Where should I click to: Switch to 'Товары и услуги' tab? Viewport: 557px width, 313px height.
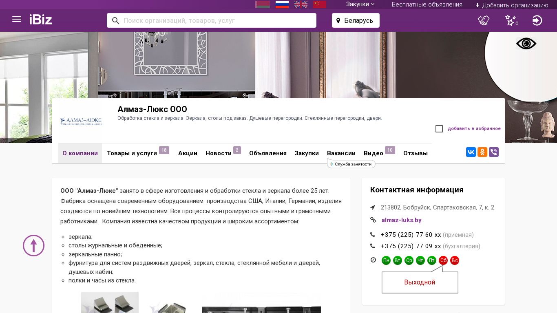pos(132,153)
